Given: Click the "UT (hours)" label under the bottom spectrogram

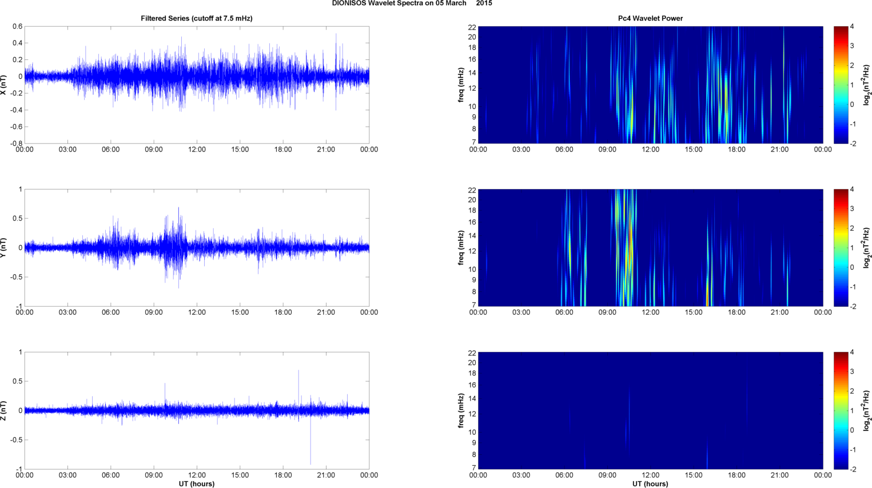Looking at the screenshot, I should [650, 483].
